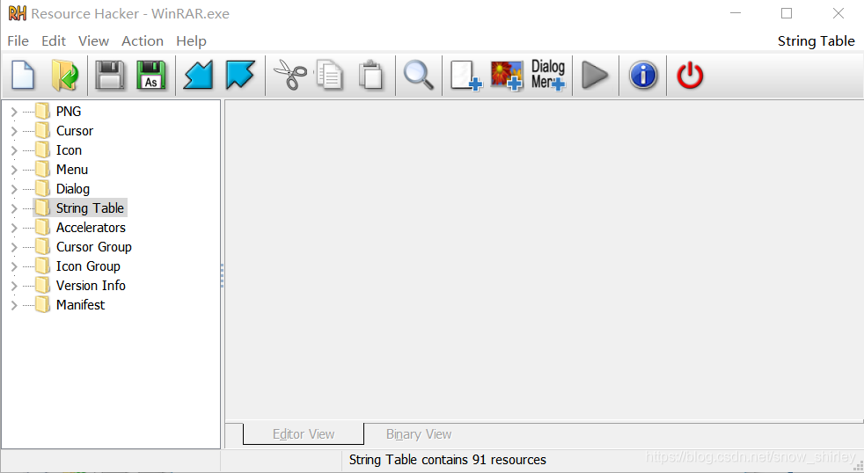Open the File menu
The width and height of the screenshot is (864, 473).
tap(18, 40)
